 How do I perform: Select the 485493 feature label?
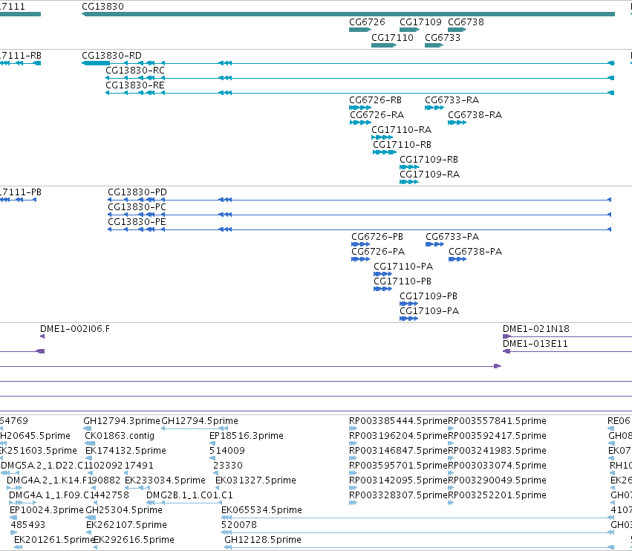tap(28, 525)
